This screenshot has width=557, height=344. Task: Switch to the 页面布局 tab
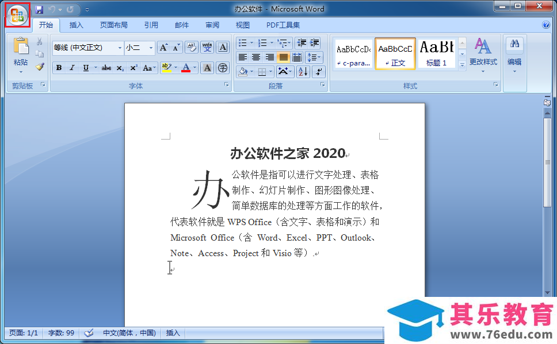(114, 25)
